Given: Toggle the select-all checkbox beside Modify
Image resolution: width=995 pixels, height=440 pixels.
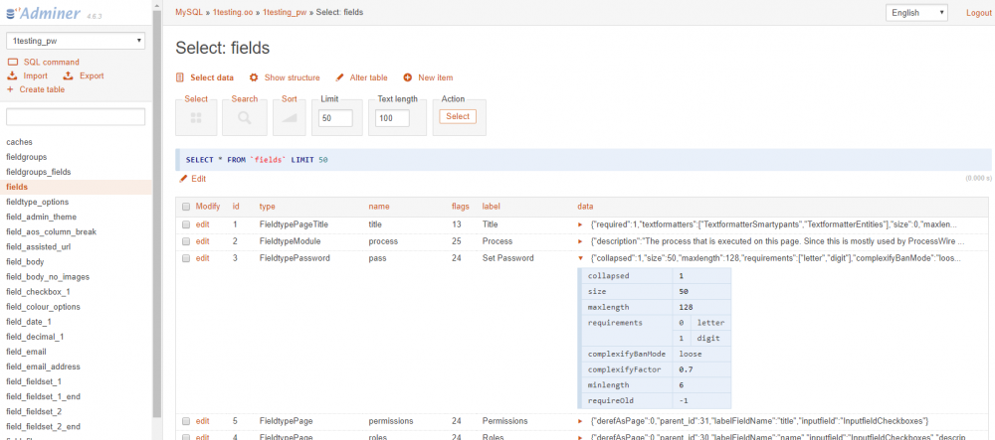Looking at the screenshot, I should 185,207.
